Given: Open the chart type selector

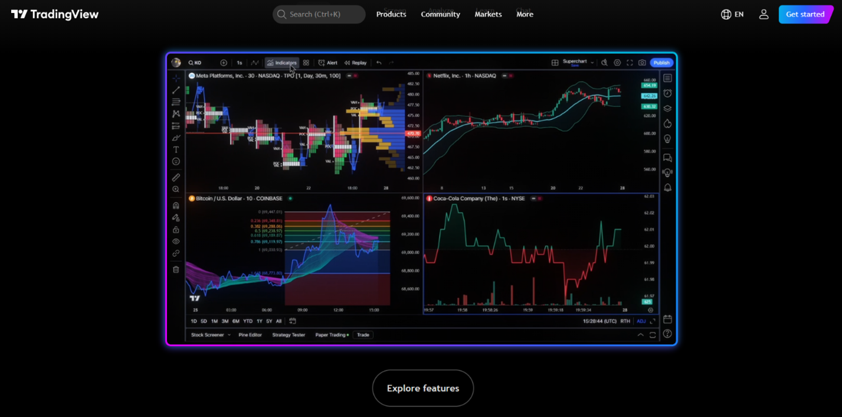Looking at the screenshot, I should click(x=255, y=63).
